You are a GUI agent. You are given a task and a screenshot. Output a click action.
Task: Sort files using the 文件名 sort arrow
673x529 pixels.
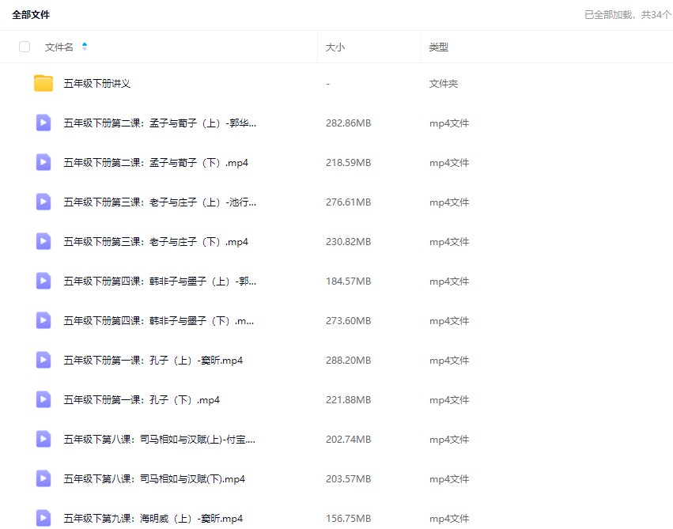[x=85, y=47]
